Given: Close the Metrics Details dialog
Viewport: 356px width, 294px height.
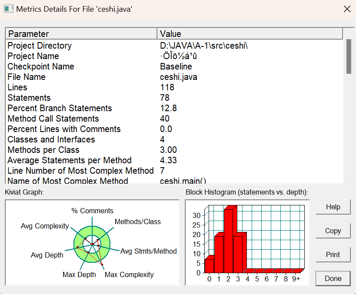Looking at the screenshot, I should (x=347, y=9).
